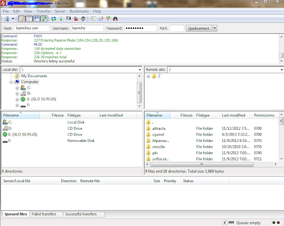Click local tree vertical scrollbar thumb

pos(139,93)
